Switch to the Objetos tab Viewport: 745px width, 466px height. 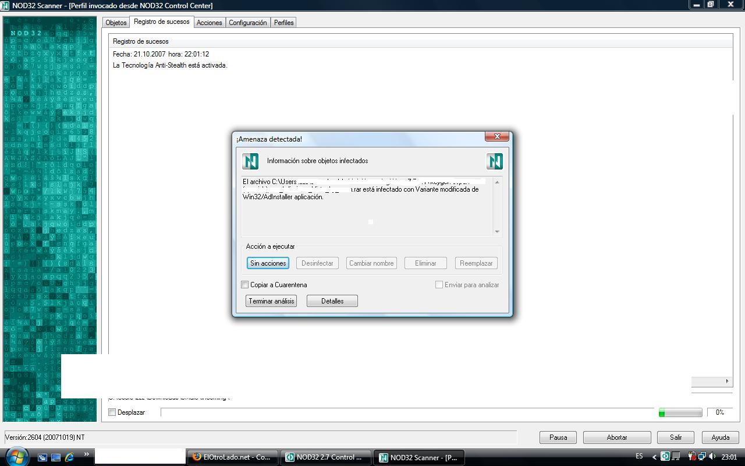pyautogui.click(x=116, y=23)
